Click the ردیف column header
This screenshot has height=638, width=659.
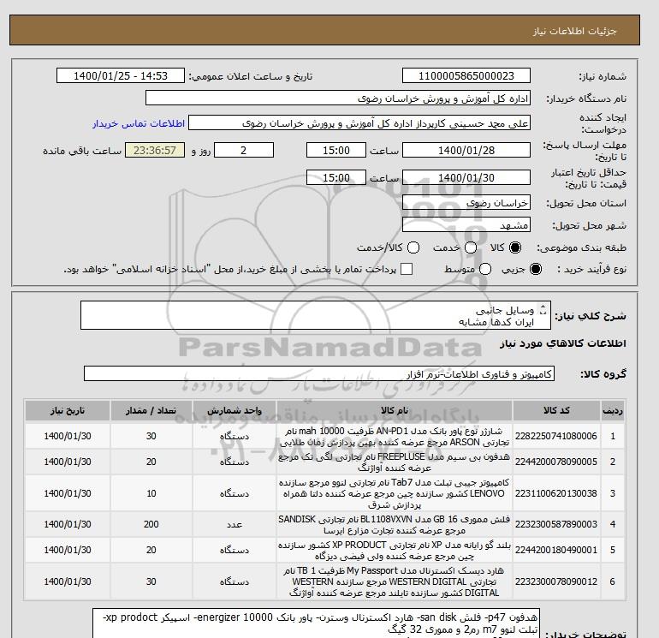tap(612, 410)
